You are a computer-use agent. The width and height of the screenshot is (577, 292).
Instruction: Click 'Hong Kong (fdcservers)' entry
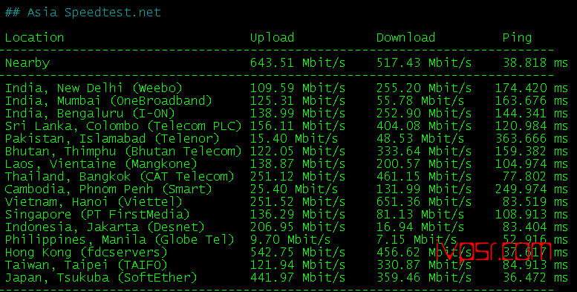coord(86,252)
